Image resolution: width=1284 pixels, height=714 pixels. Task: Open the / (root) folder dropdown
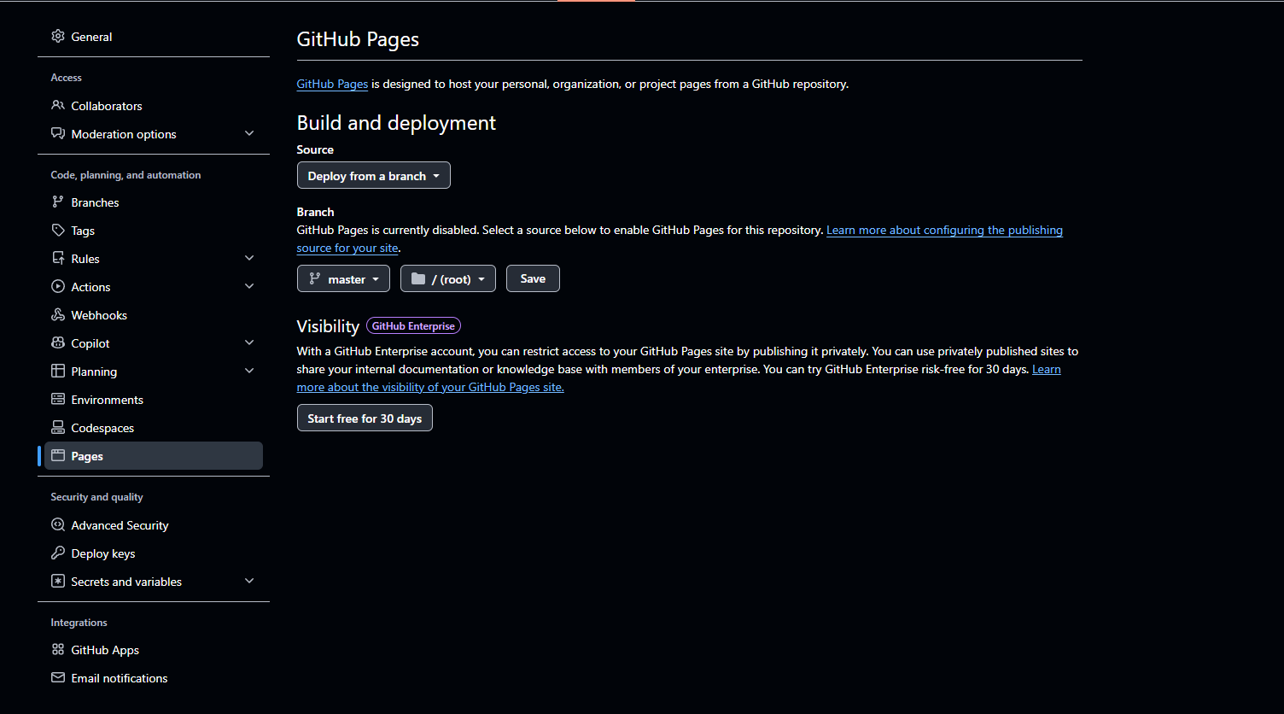click(x=448, y=279)
